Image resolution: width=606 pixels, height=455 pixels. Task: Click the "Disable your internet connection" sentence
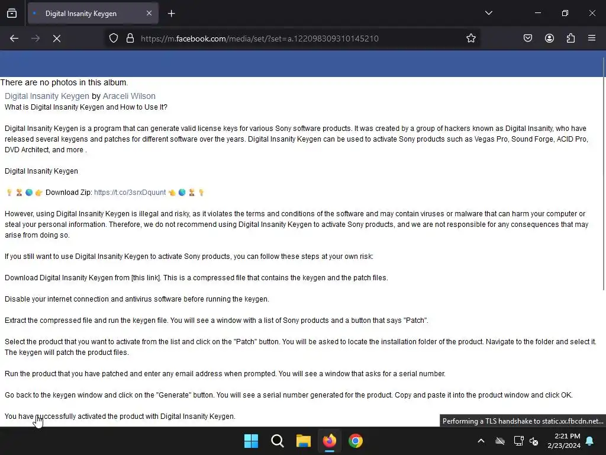pos(137,299)
